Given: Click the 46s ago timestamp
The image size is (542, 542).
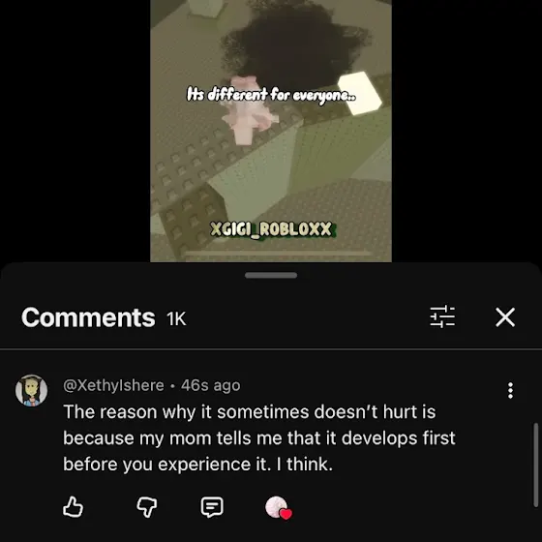Looking at the screenshot, I should pyautogui.click(x=211, y=385).
